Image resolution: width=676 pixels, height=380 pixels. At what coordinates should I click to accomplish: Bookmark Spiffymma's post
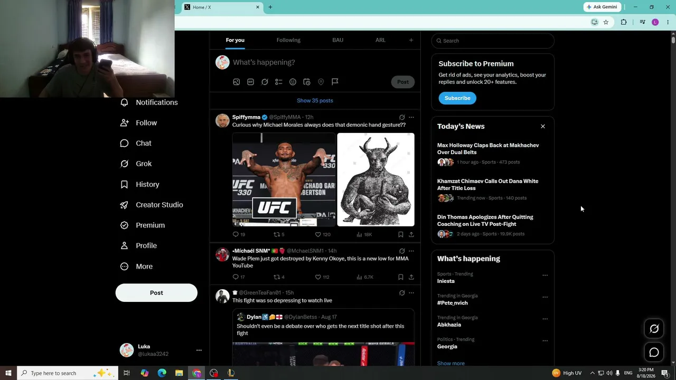click(401, 234)
